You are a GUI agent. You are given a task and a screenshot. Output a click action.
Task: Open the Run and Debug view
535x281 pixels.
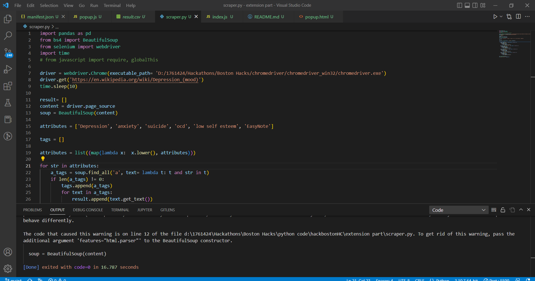coord(8,69)
